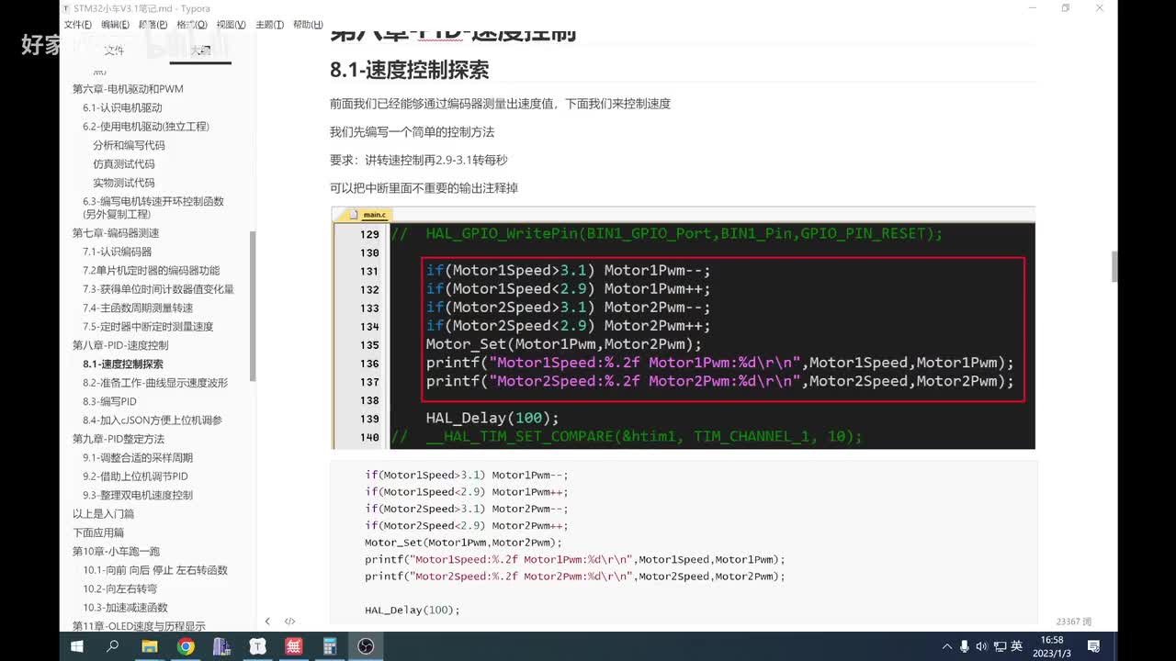Go to outline item 9.2-借助上位机调节PID

135,476
